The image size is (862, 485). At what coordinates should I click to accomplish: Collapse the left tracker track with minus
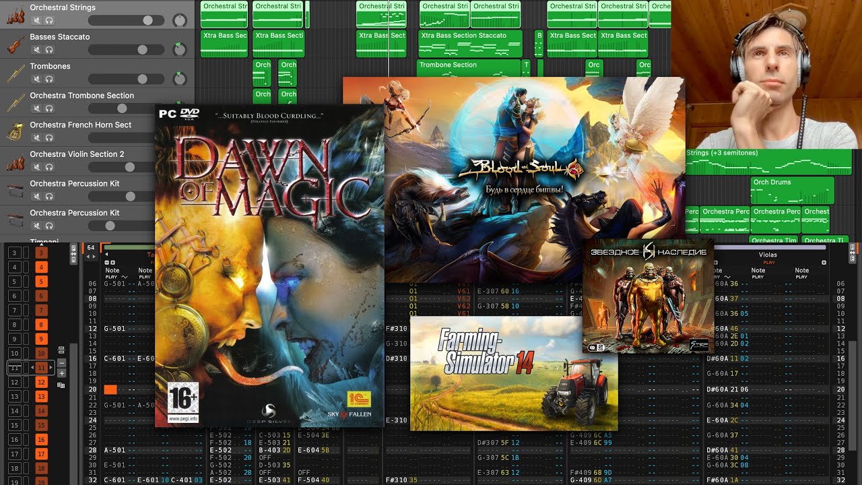[x=106, y=262]
